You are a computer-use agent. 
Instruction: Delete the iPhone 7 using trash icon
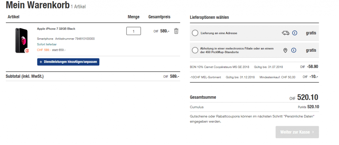pos(176,31)
